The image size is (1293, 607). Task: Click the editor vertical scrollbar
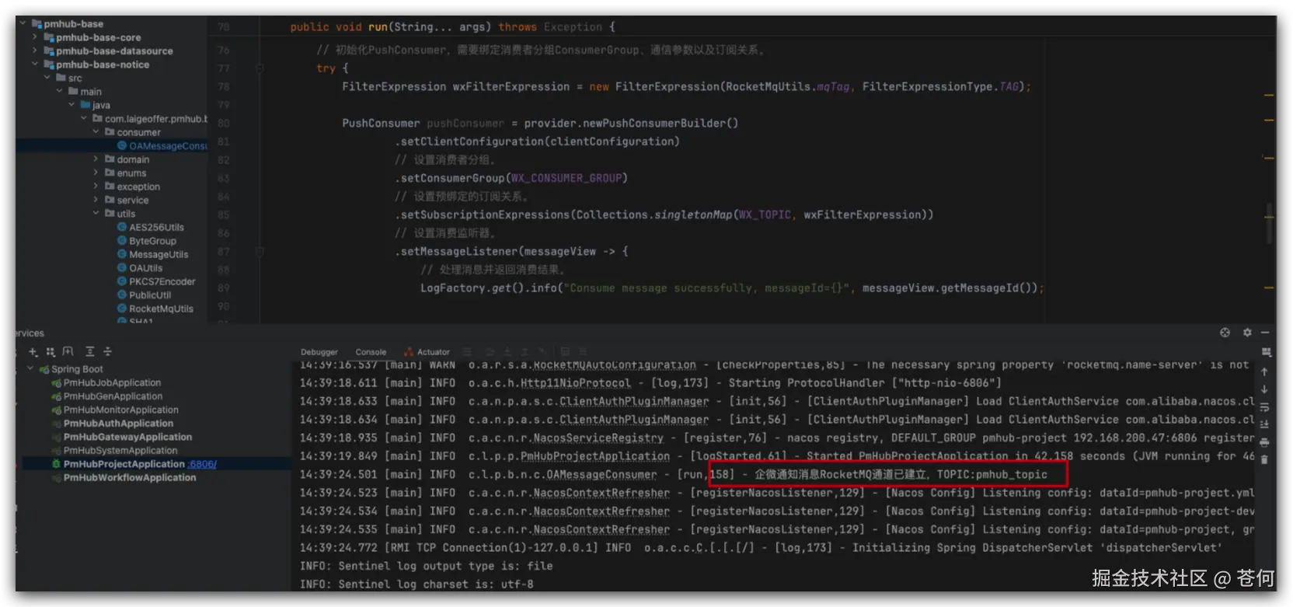click(x=1269, y=223)
